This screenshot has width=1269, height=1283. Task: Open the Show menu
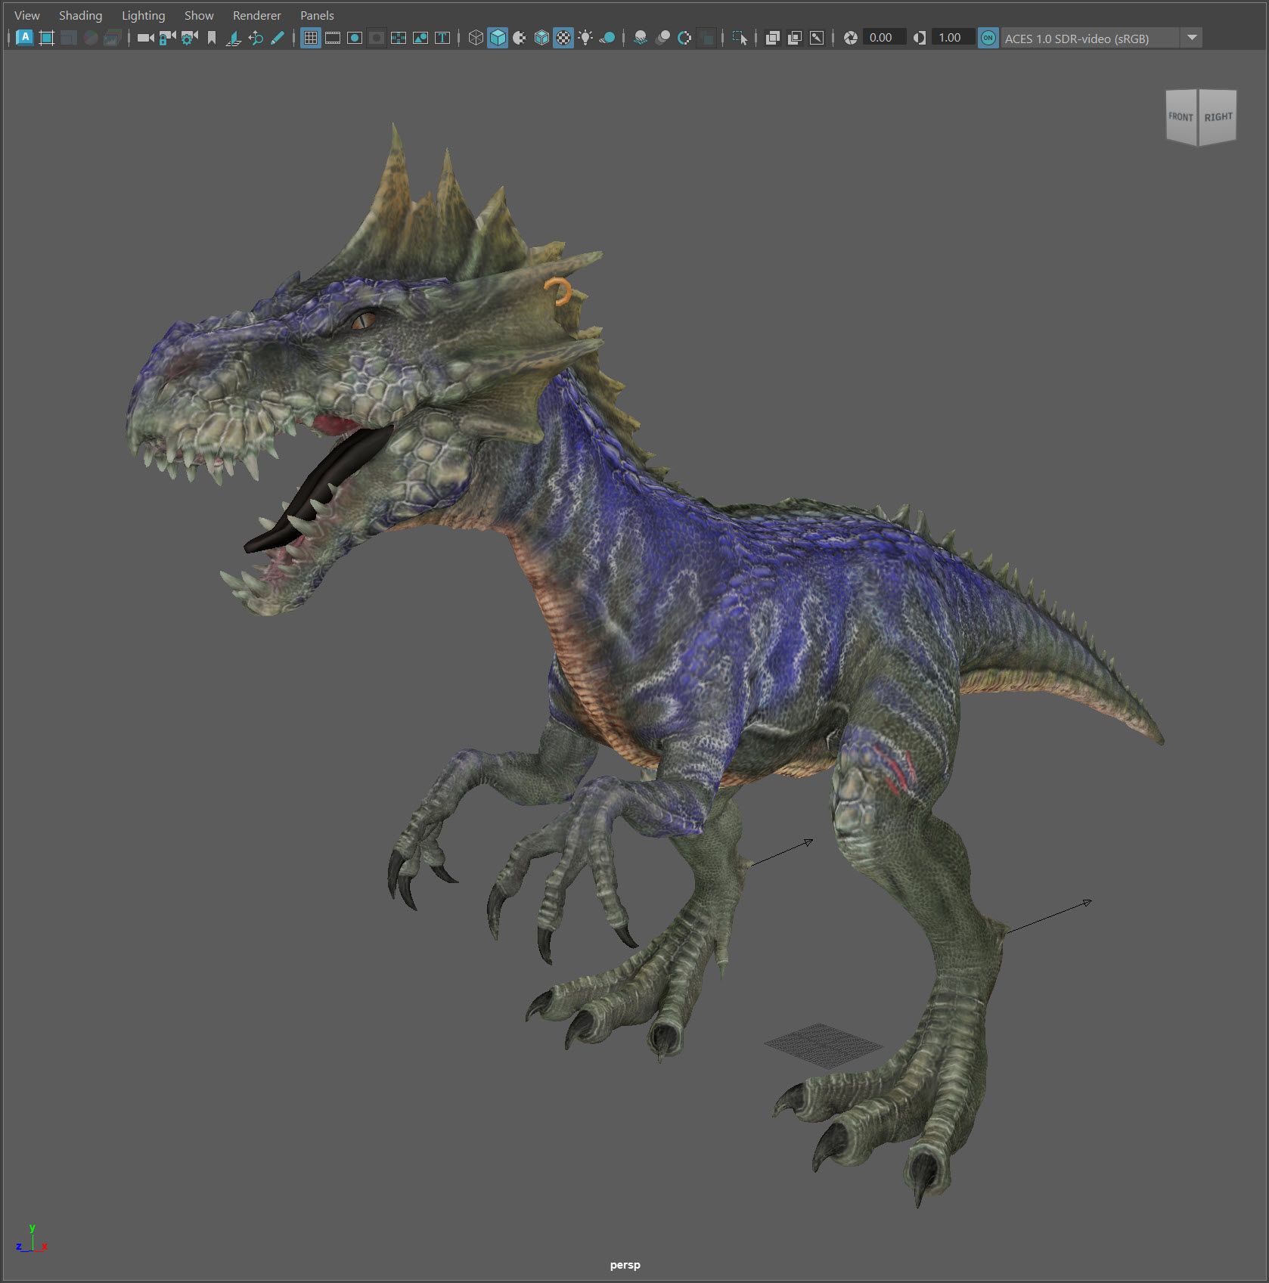click(199, 15)
